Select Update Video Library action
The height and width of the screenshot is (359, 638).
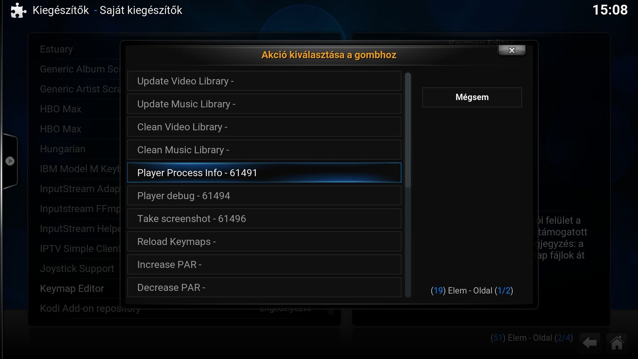[264, 81]
